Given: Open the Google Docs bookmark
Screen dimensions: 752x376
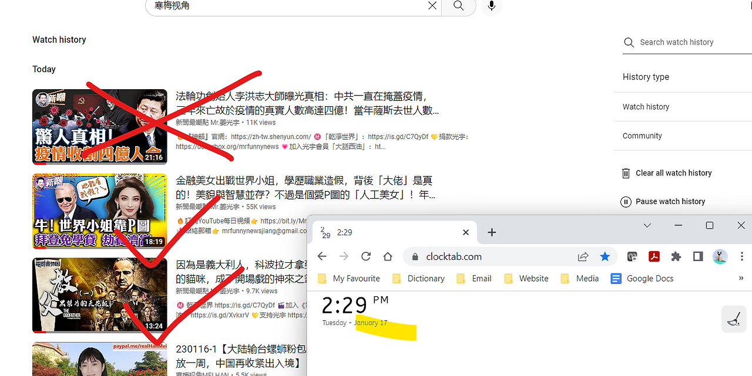Looking at the screenshot, I should coord(642,279).
